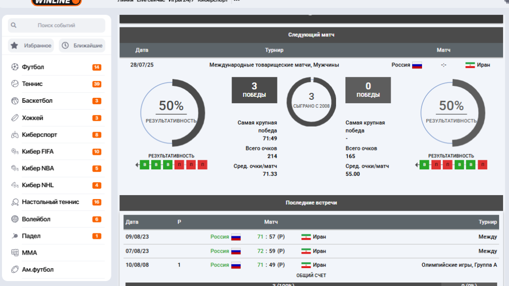Select the basketball icon for Баскетбол
This screenshot has height=286, width=509.
pos(14,101)
